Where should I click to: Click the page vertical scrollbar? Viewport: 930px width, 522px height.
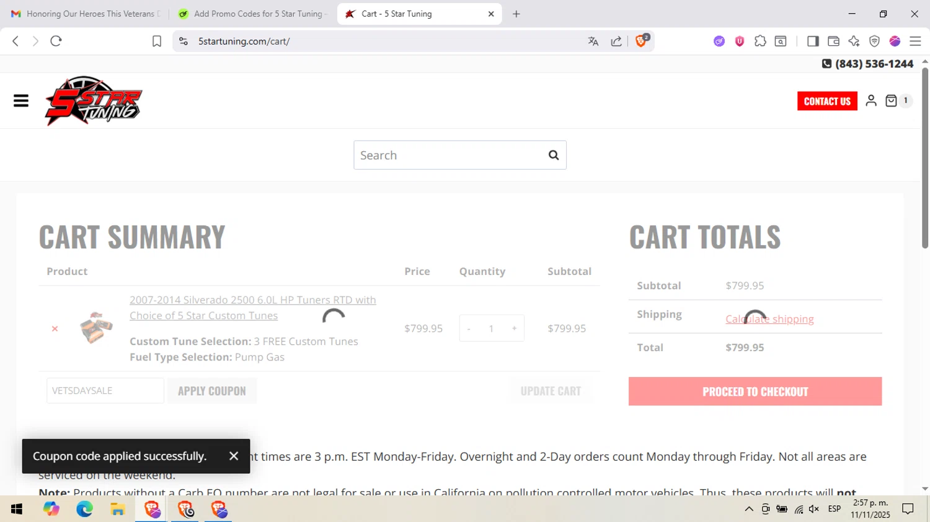click(x=925, y=157)
